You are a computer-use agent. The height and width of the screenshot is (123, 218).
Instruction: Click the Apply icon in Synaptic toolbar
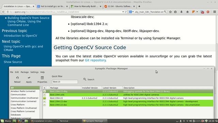point(29,78)
